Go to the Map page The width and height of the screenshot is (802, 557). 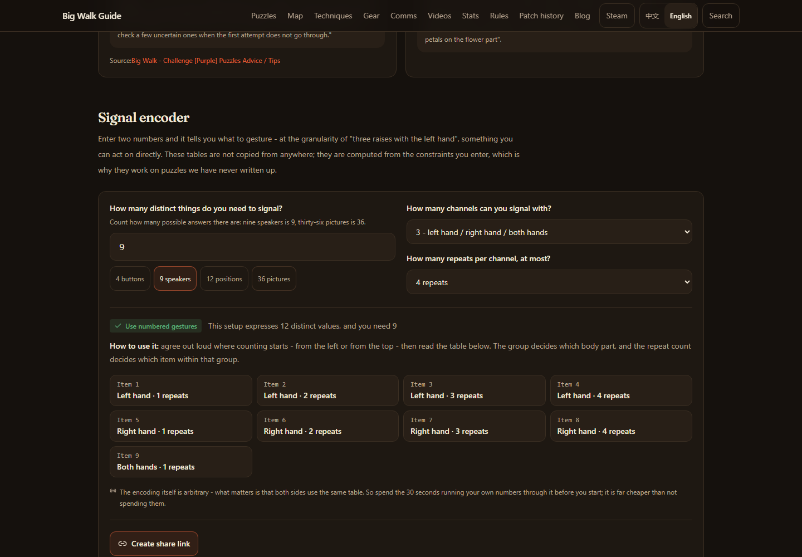295,16
